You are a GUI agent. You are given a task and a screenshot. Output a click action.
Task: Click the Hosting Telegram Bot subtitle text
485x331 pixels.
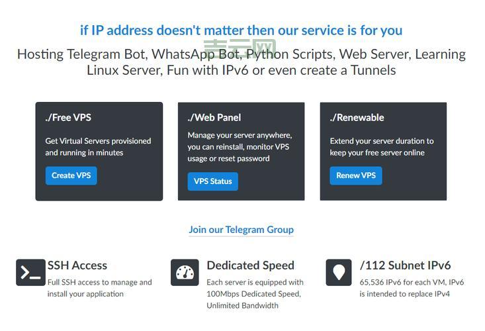[x=241, y=62]
